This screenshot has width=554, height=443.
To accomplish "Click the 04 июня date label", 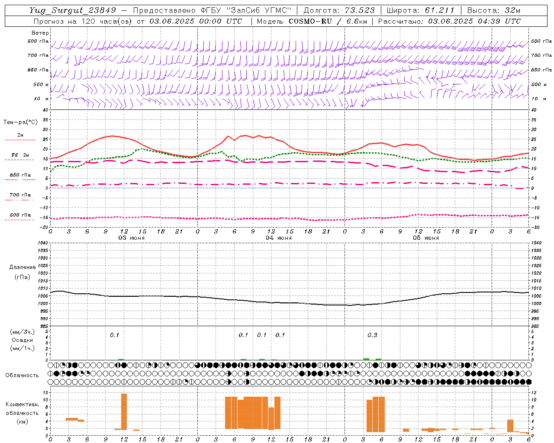I will tap(279, 238).
